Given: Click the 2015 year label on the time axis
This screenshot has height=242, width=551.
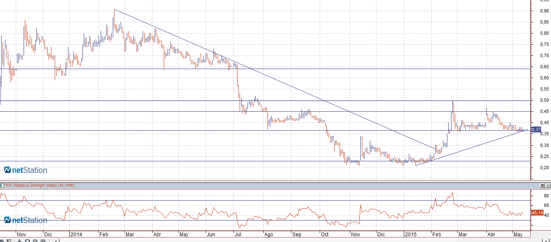Looking at the screenshot, I should 410,234.
